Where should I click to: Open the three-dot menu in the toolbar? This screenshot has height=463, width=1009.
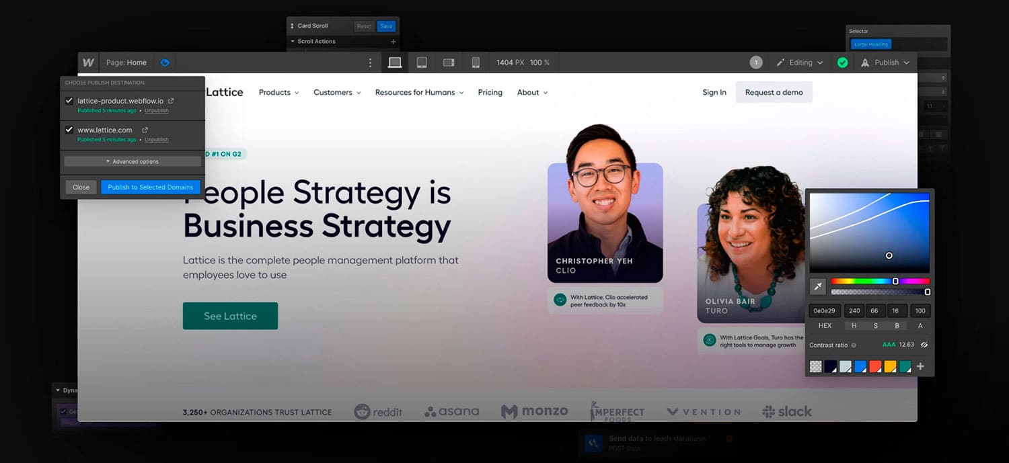[x=370, y=62]
